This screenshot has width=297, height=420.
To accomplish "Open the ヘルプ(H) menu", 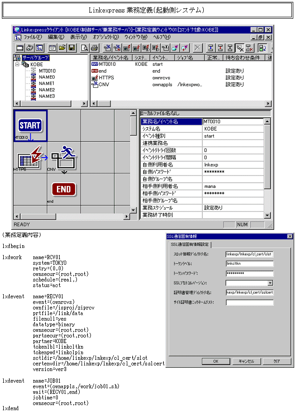I will [162, 37].
